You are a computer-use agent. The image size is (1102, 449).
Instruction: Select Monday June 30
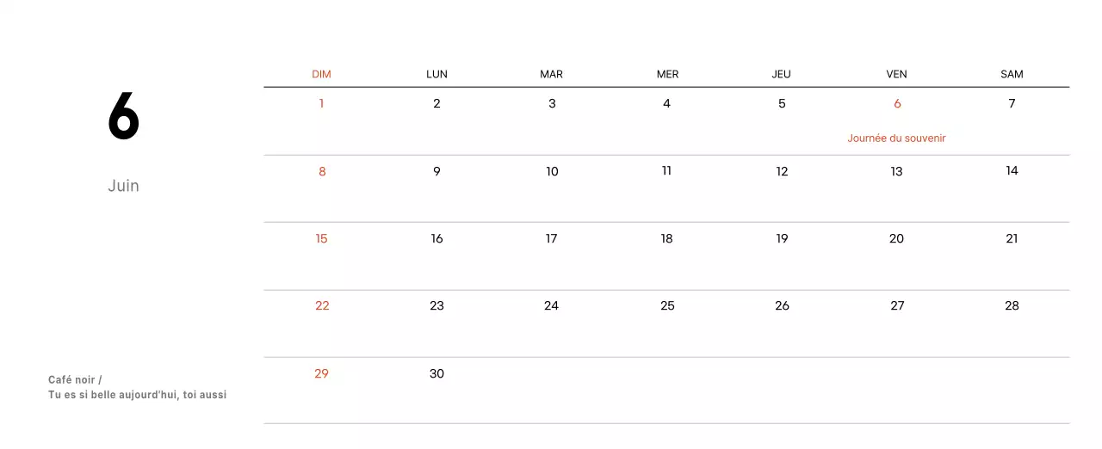[x=436, y=374]
